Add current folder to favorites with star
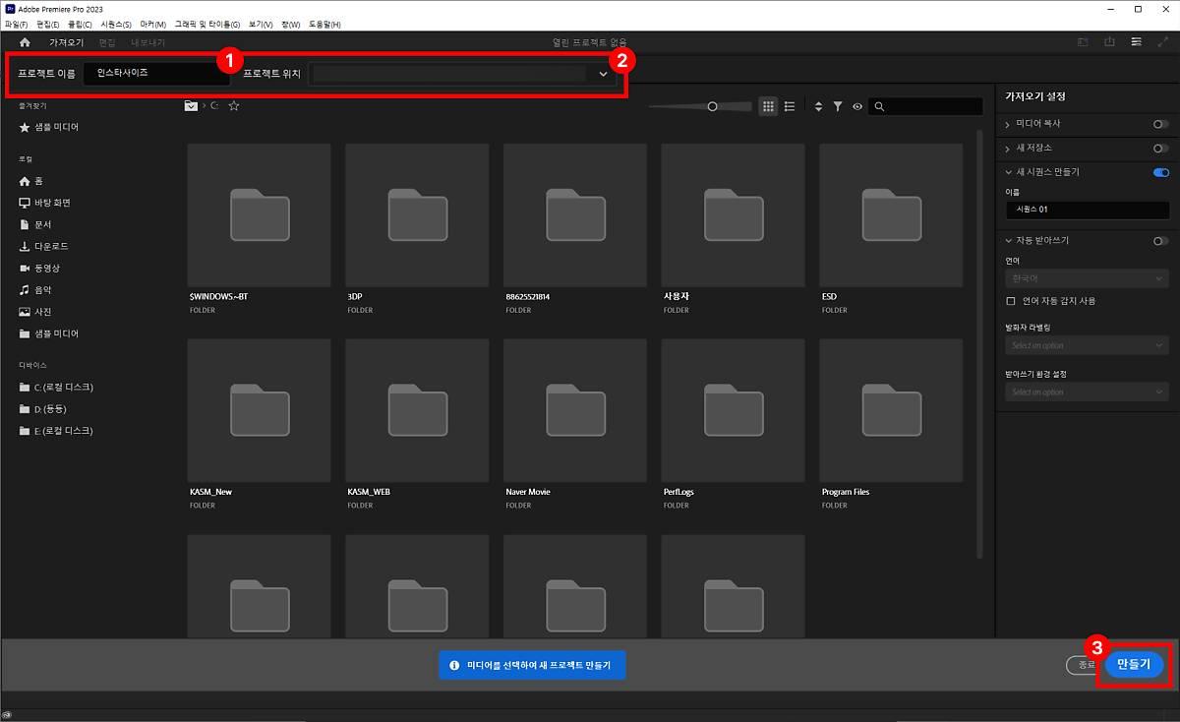Screen dimensions: 1180x722 point(234,106)
